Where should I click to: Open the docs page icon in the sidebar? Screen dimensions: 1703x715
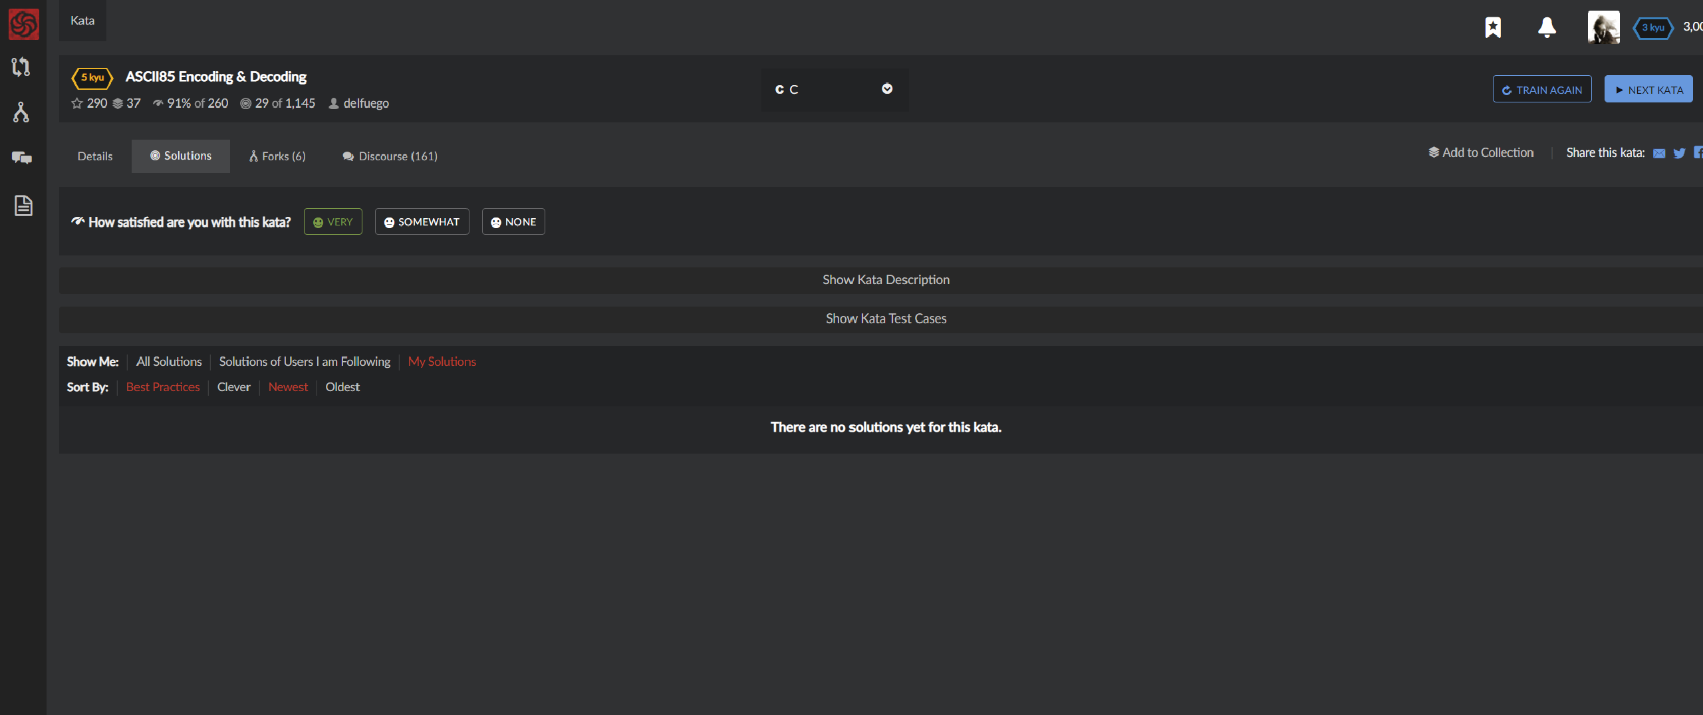click(23, 206)
